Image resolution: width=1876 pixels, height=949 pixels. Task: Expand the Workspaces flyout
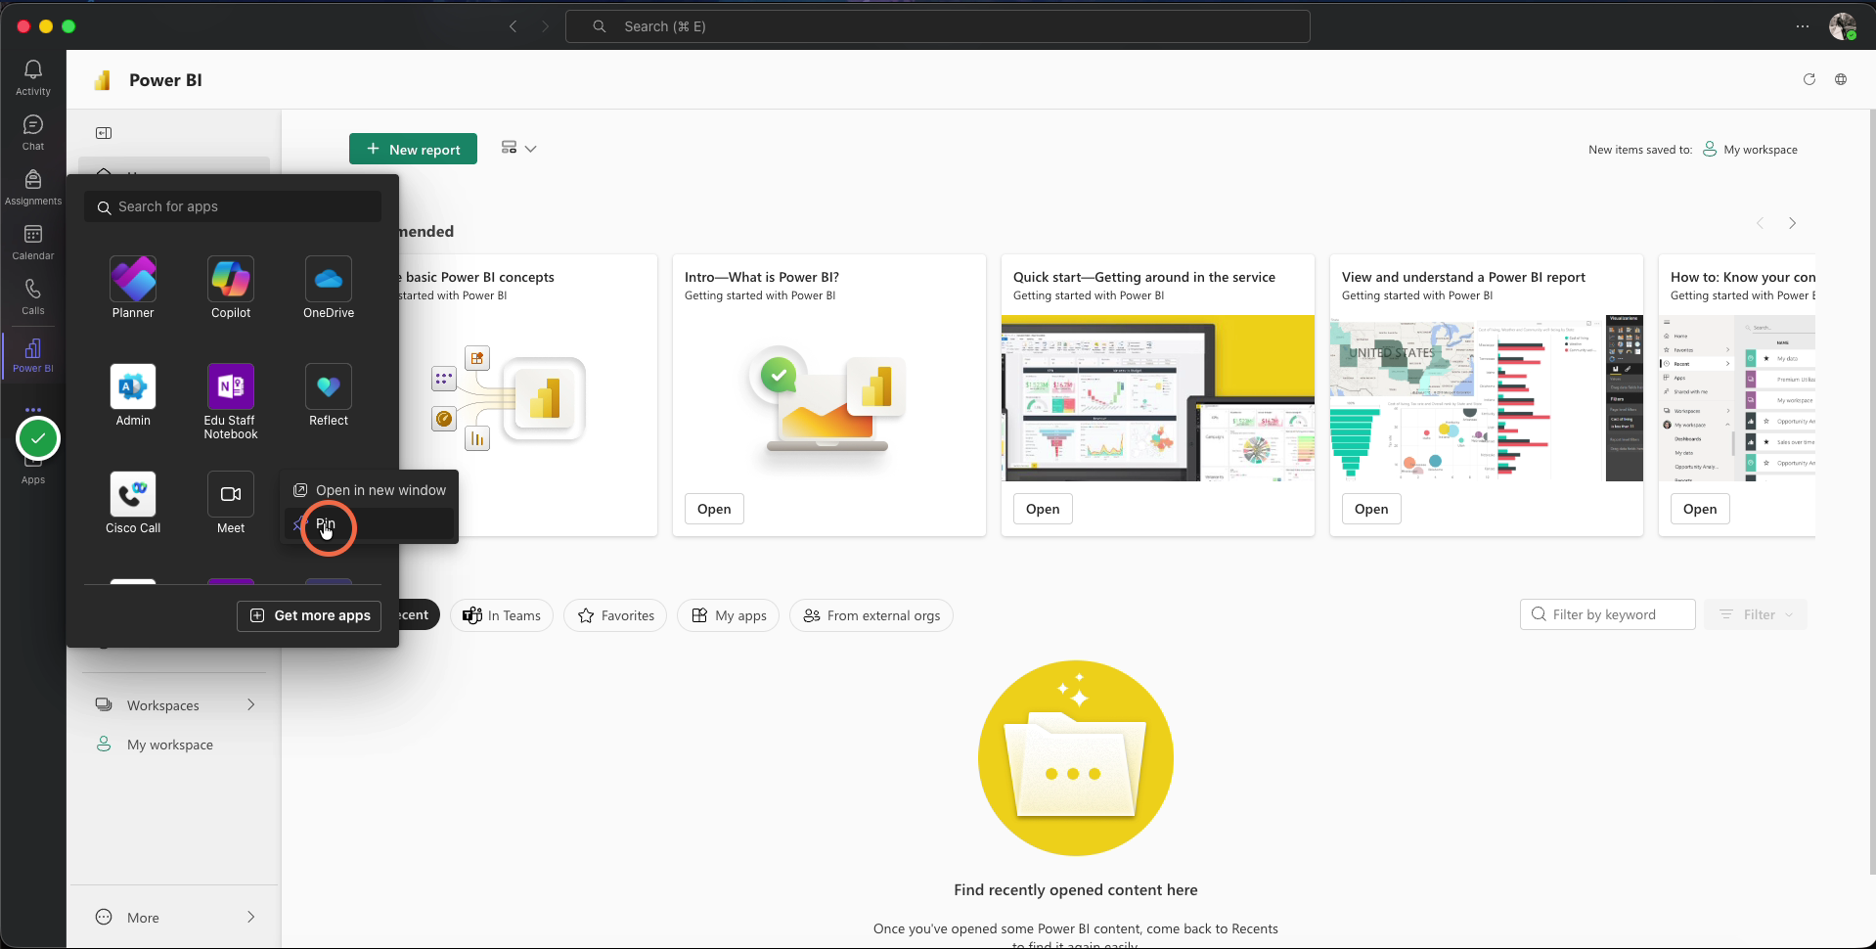pos(250,704)
